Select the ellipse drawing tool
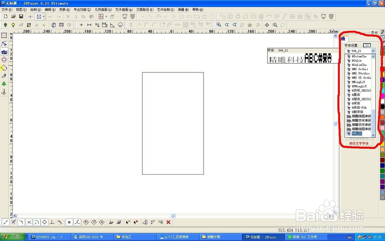 tap(189, 17)
